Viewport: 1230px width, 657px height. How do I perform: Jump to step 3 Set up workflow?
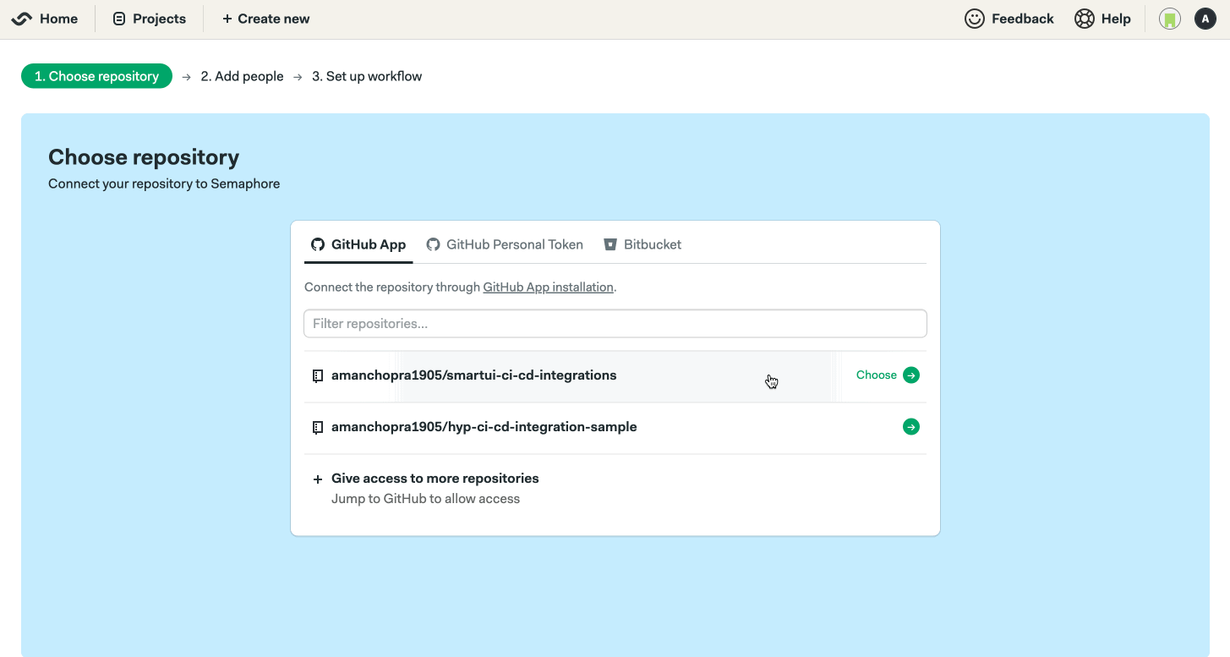tap(367, 76)
